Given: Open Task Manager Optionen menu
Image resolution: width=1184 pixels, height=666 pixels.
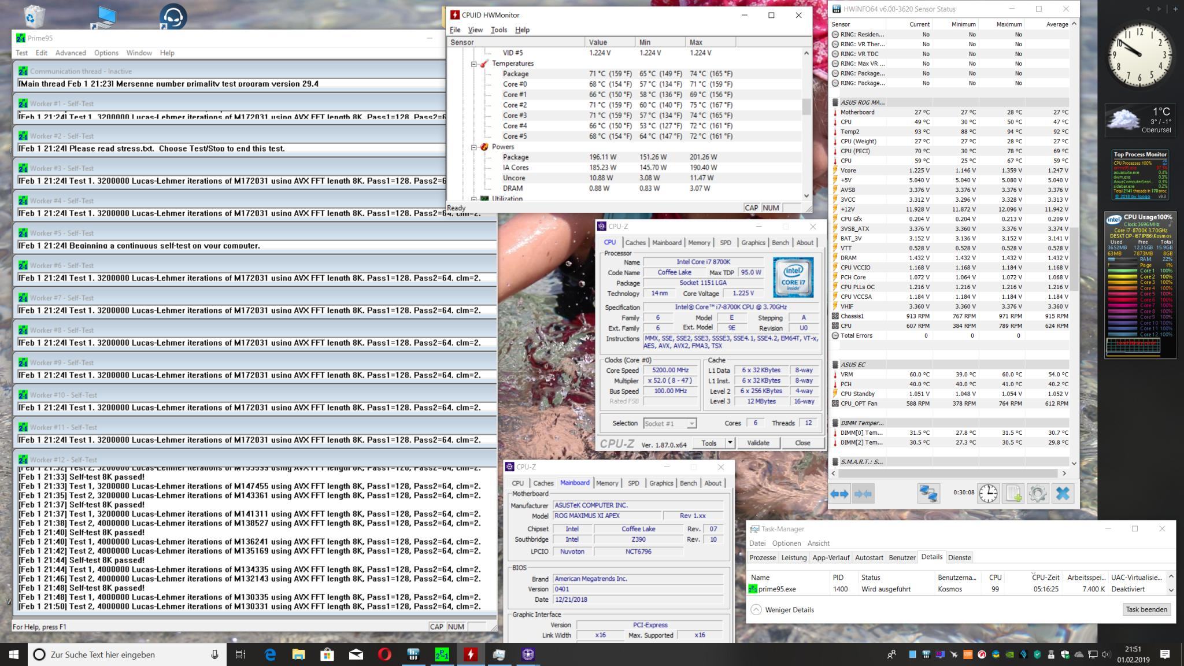Looking at the screenshot, I should click(x=786, y=543).
